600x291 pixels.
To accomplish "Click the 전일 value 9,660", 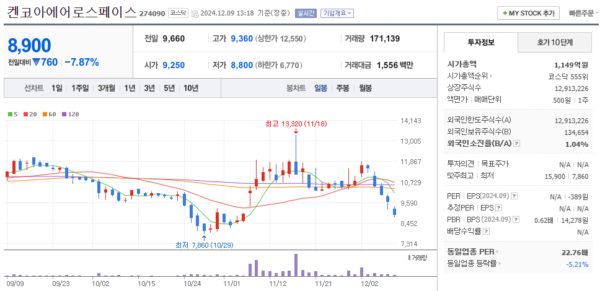I will pyautogui.click(x=174, y=38).
